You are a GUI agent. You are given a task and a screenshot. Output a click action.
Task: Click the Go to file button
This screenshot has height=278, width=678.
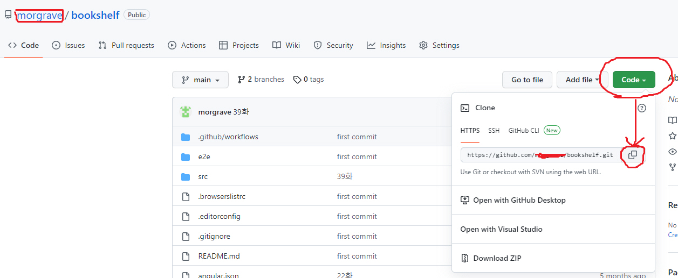[x=527, y=80]
